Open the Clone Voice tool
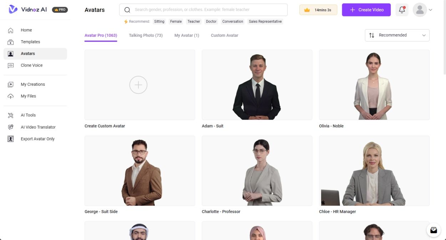Screen dimensions: 446x240 click(x=31, y=65)
